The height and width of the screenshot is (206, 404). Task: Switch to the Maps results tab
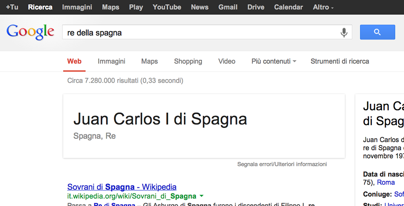pos(149,61)
